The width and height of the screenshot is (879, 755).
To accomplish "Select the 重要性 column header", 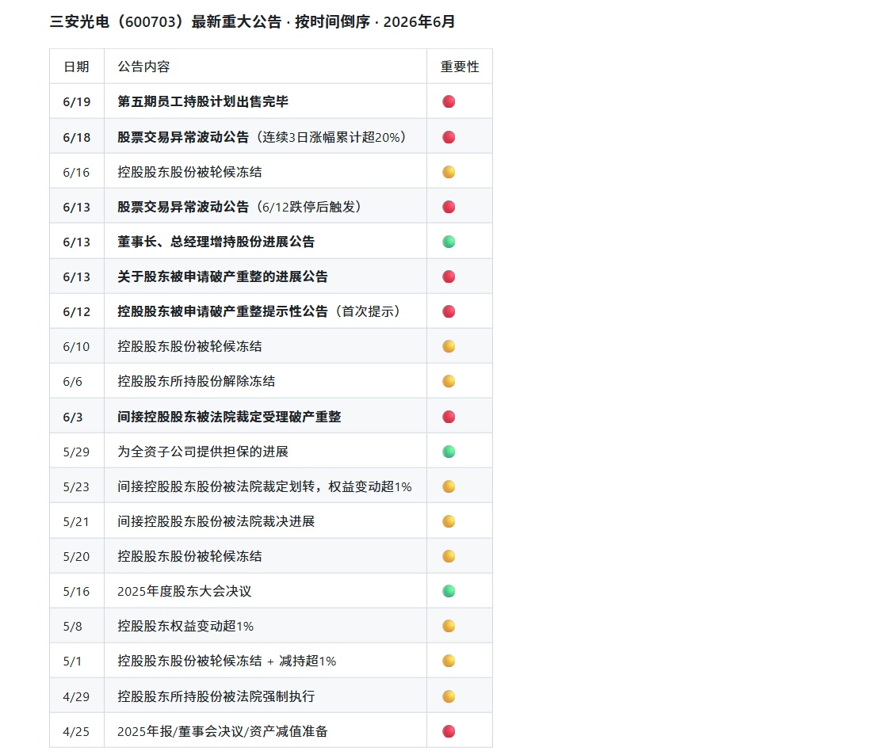I will tap(460, 67).
